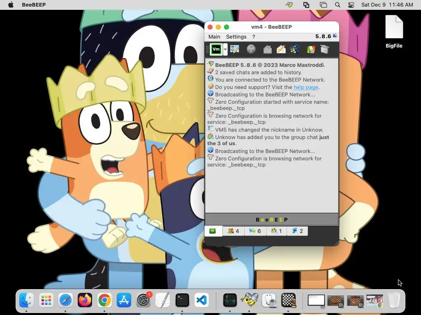This screenshot has width=421, height=315.
Task: Launch Visual Studio Code from the Dock
Action: [x=201, y=300]
